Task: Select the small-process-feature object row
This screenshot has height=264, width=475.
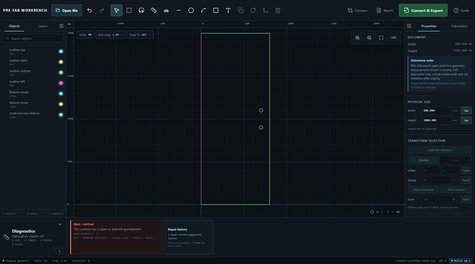Action: (33, 115)
